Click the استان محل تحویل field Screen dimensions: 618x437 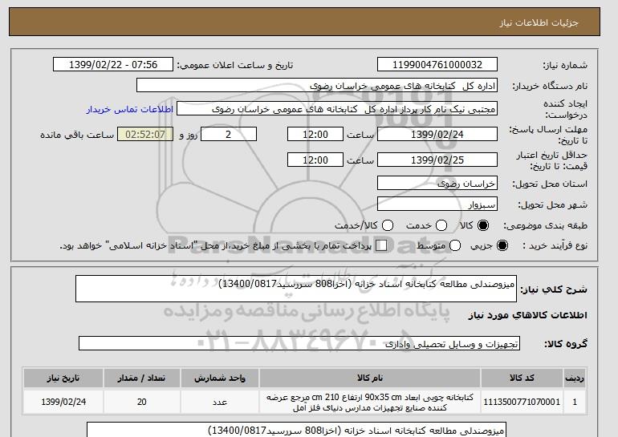point(437,183)
